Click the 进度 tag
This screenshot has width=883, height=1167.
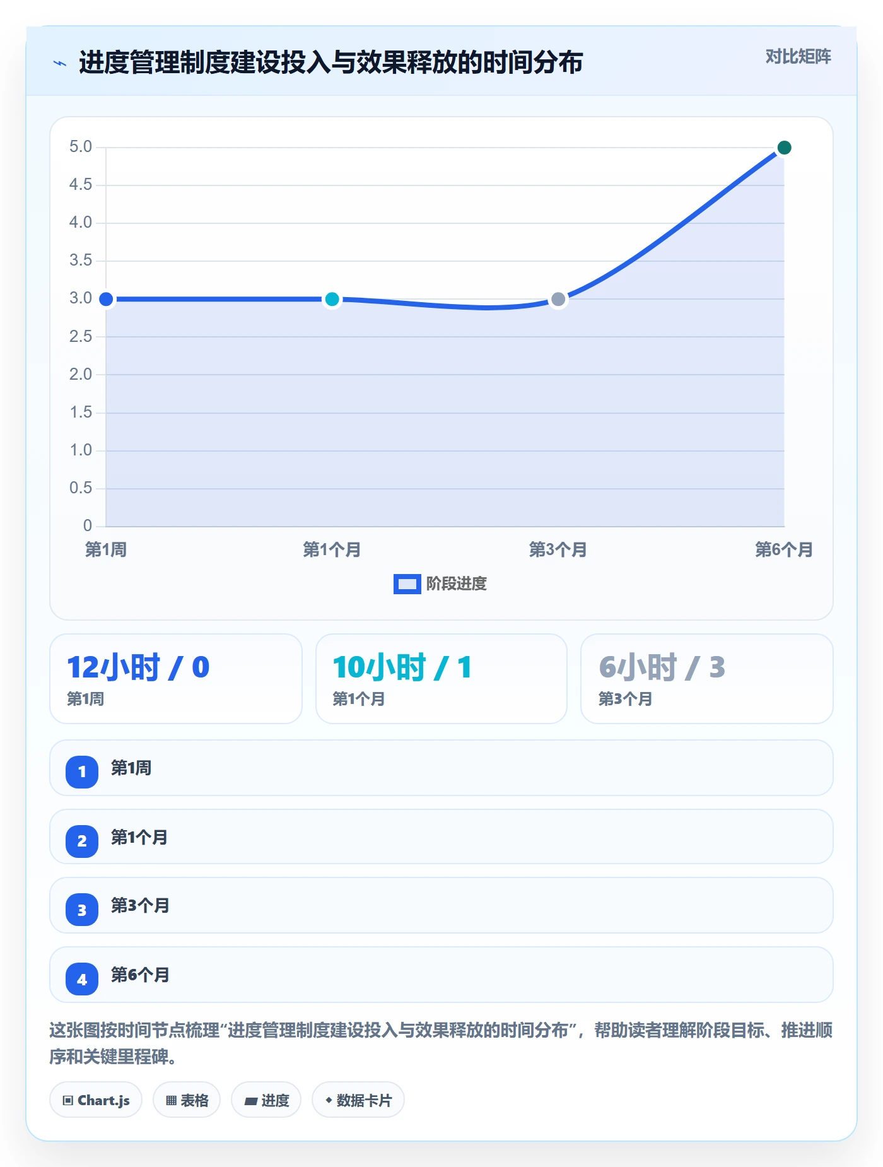[266, 1100]
